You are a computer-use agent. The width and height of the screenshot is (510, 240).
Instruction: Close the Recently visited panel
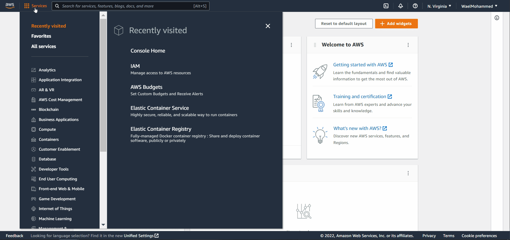coord(268,26)
